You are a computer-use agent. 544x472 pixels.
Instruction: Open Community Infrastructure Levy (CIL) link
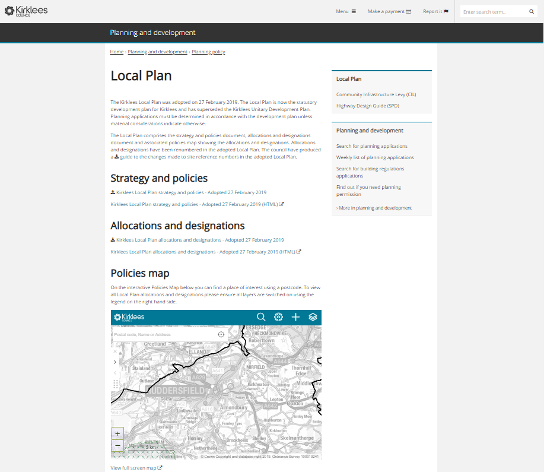(376, 94)
